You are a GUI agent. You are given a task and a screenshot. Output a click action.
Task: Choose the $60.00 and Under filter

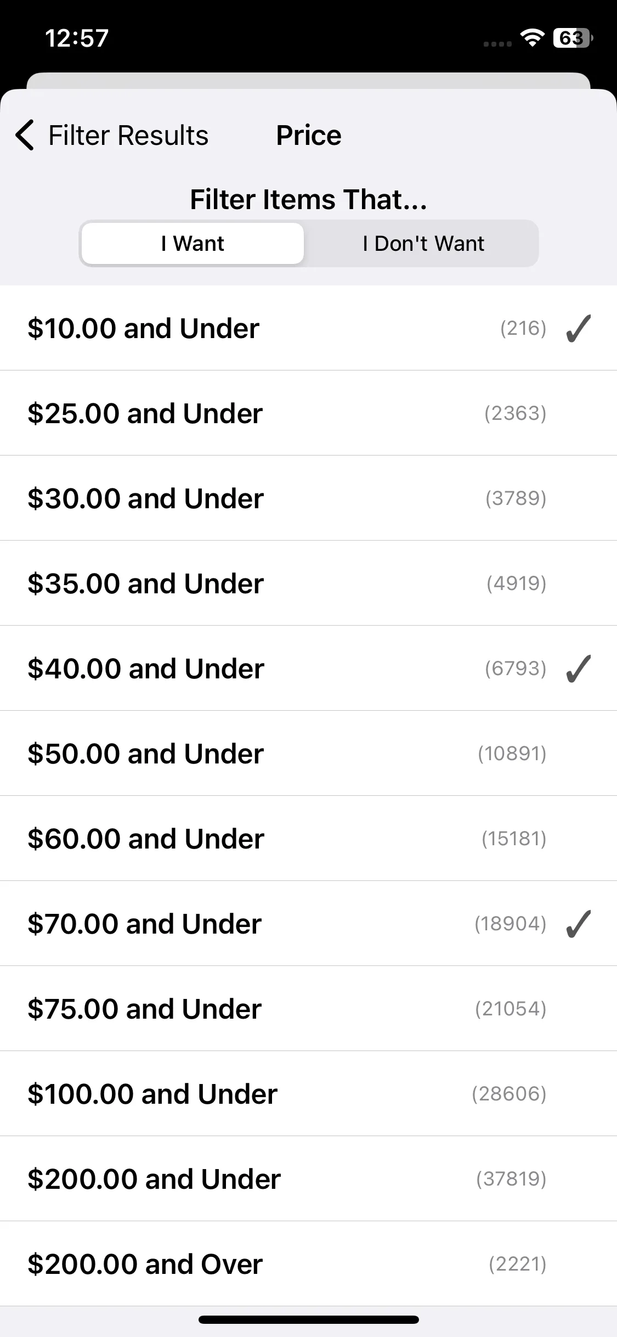click(x=308, y=839)
